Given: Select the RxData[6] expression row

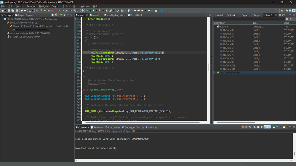Looking at the screenshot, I should (x=228, y=51).
